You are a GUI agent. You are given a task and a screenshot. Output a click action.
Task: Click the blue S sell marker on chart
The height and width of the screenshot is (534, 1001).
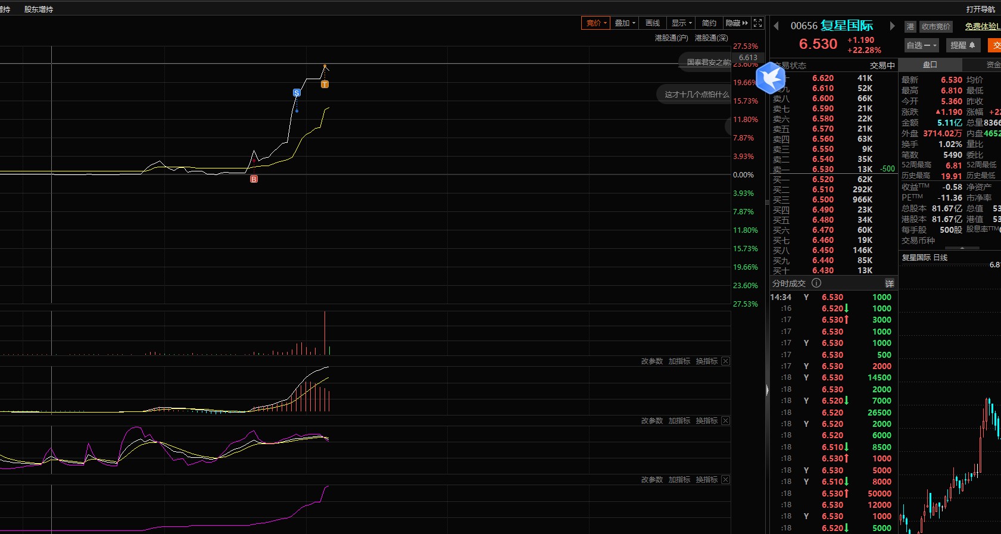(x=297, y=93)
